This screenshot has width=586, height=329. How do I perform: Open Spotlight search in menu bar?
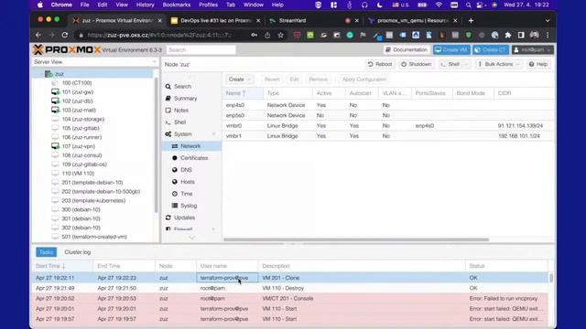[x=468, y=5]
